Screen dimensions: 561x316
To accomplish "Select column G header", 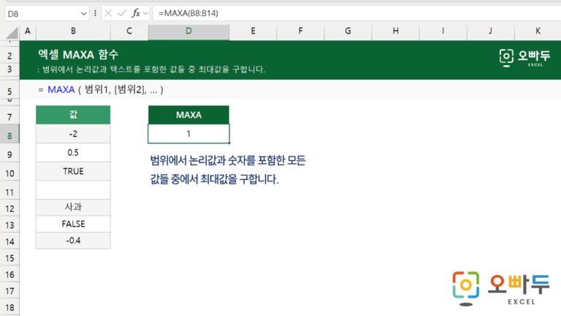I will [x=348, y=31].
